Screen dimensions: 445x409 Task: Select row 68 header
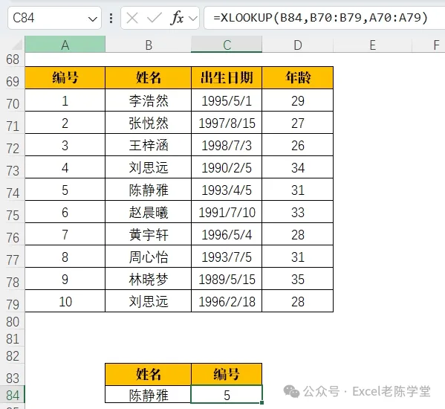click(x=13, y=59)
